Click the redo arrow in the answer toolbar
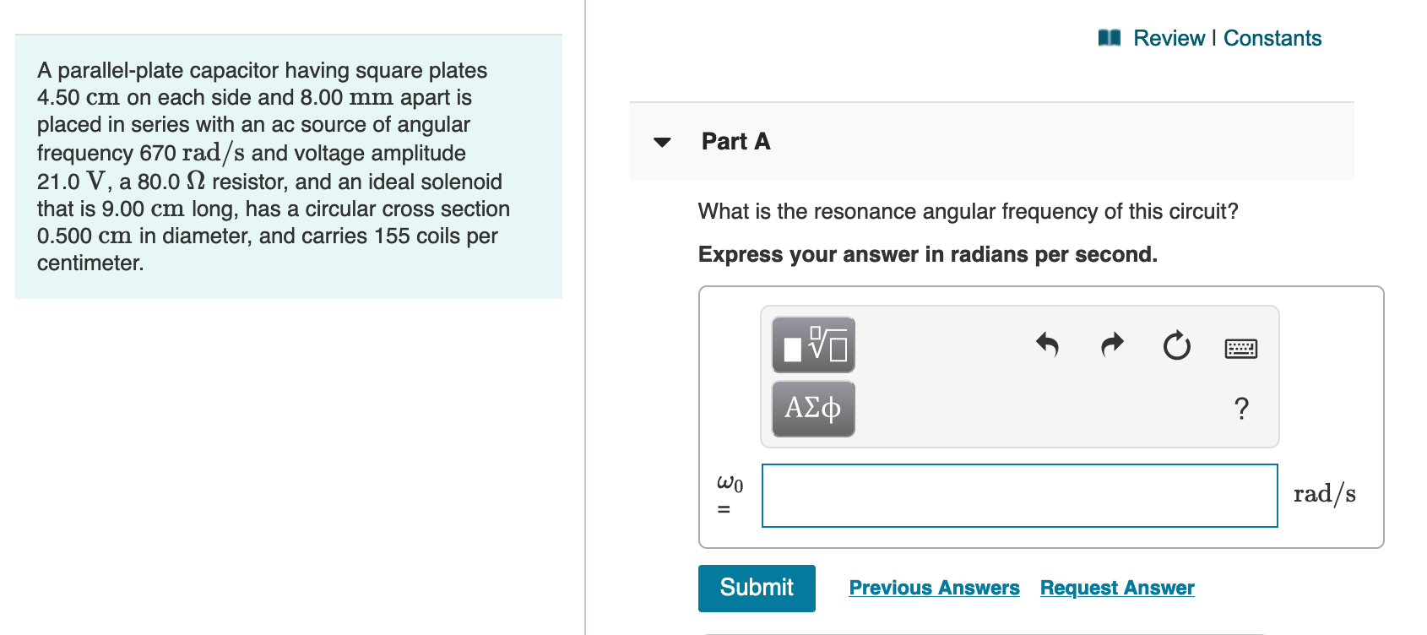 pos(1111,345)
